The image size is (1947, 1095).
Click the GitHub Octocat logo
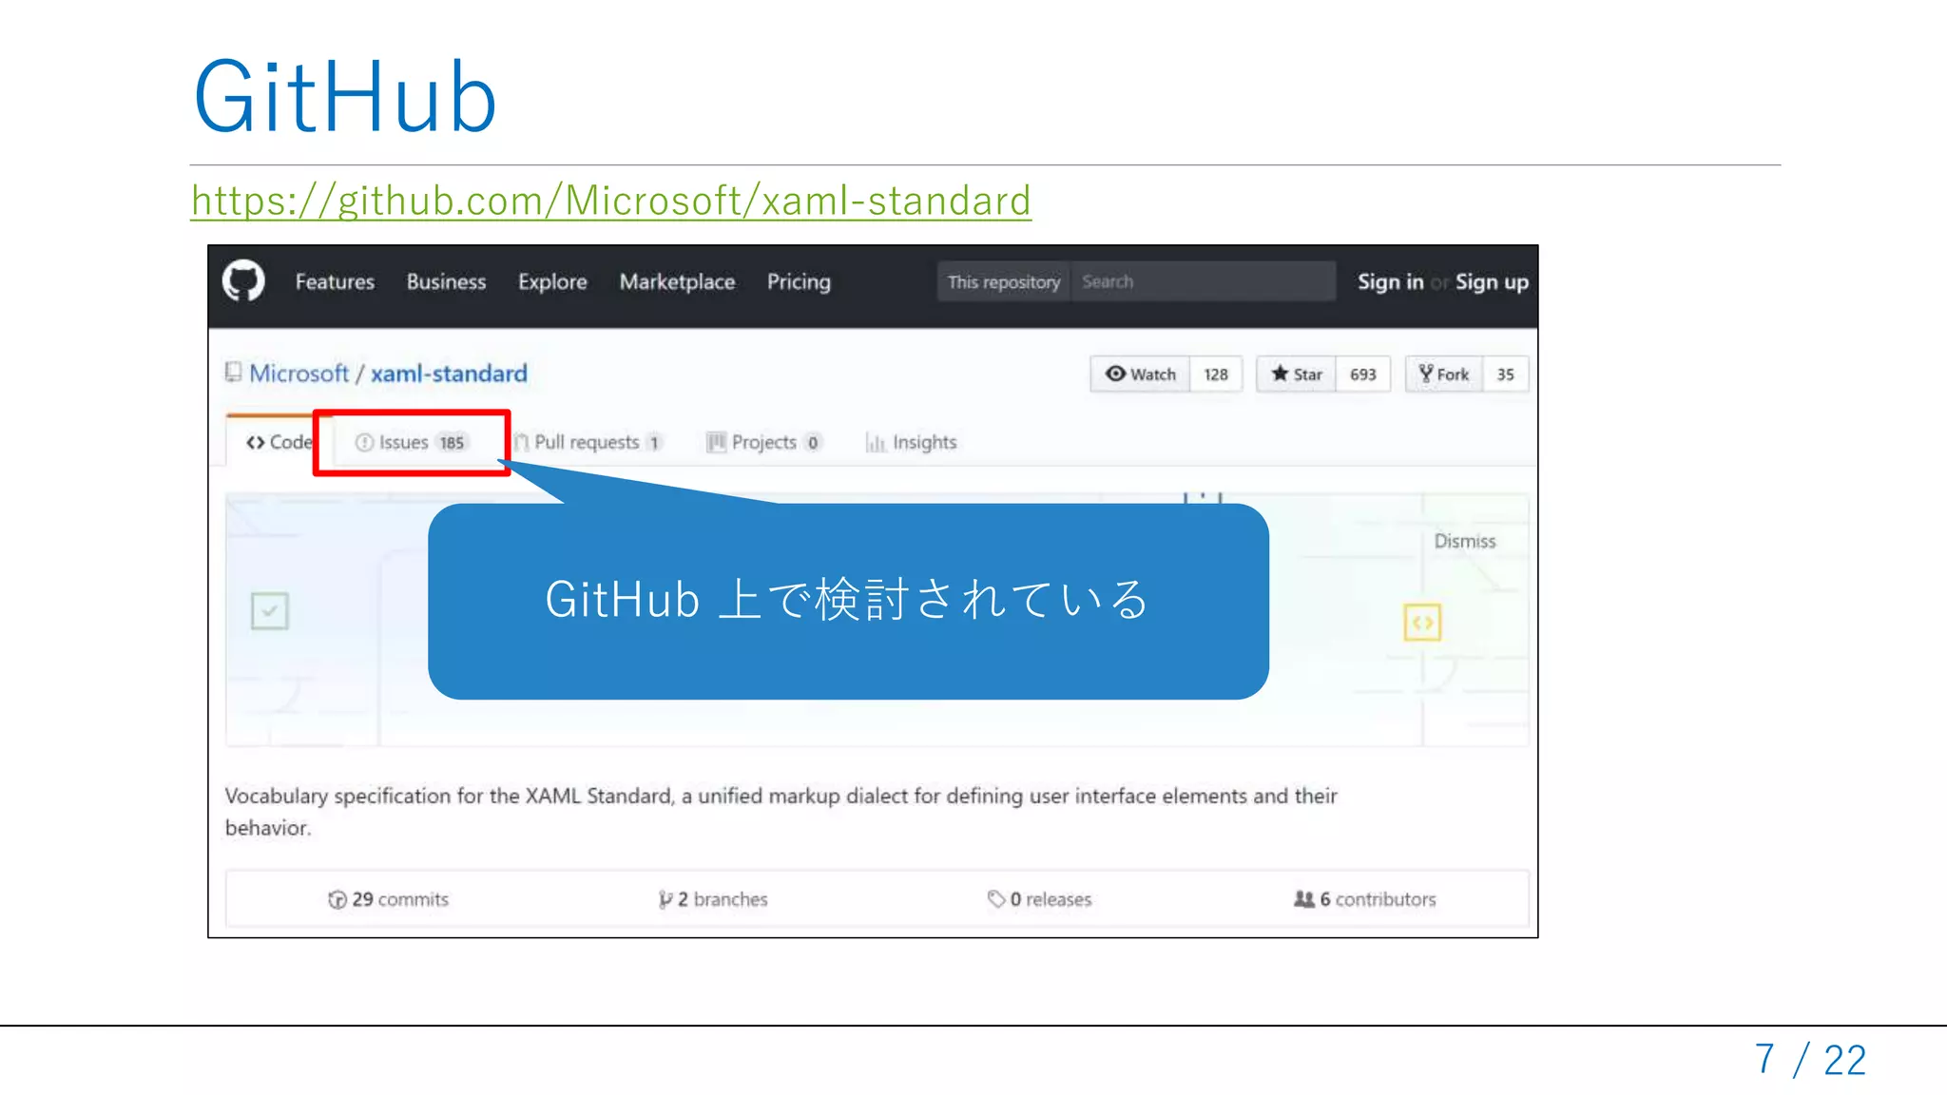(x=243, y=280)
